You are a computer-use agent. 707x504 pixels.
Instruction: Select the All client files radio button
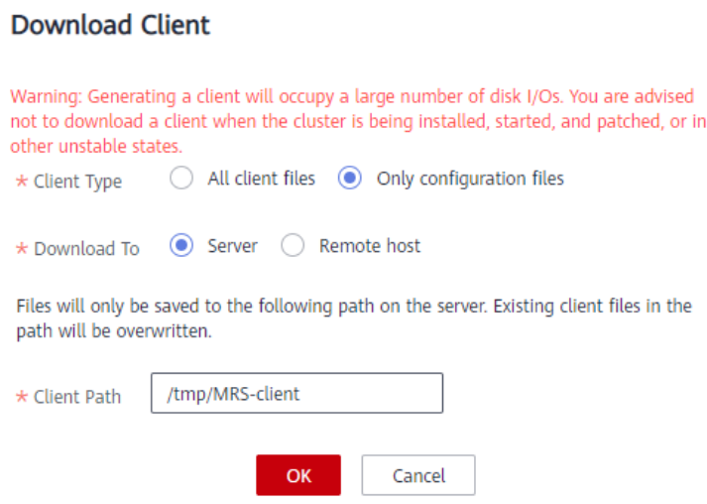point(181,178)
